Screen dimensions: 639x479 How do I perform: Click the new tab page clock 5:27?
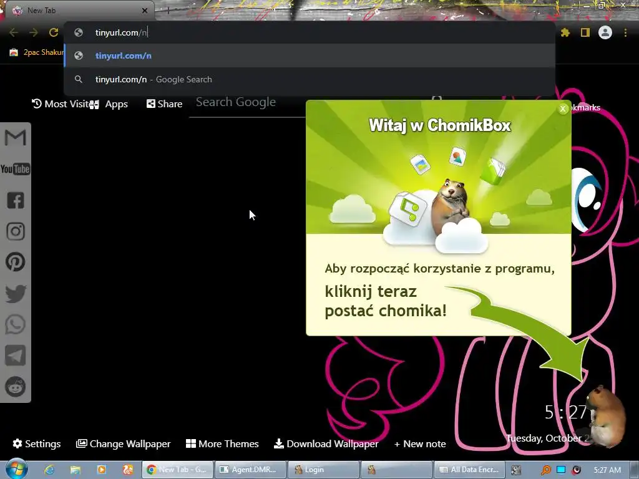tap(565, 412)
